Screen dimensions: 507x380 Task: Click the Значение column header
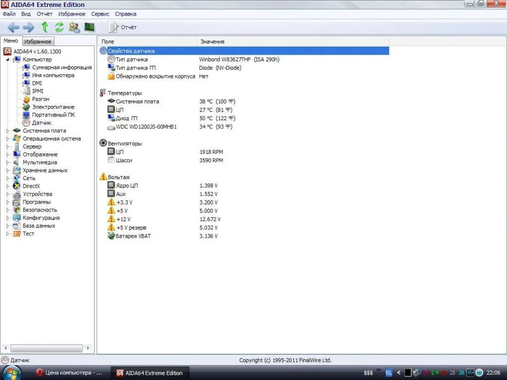point(212,41)
